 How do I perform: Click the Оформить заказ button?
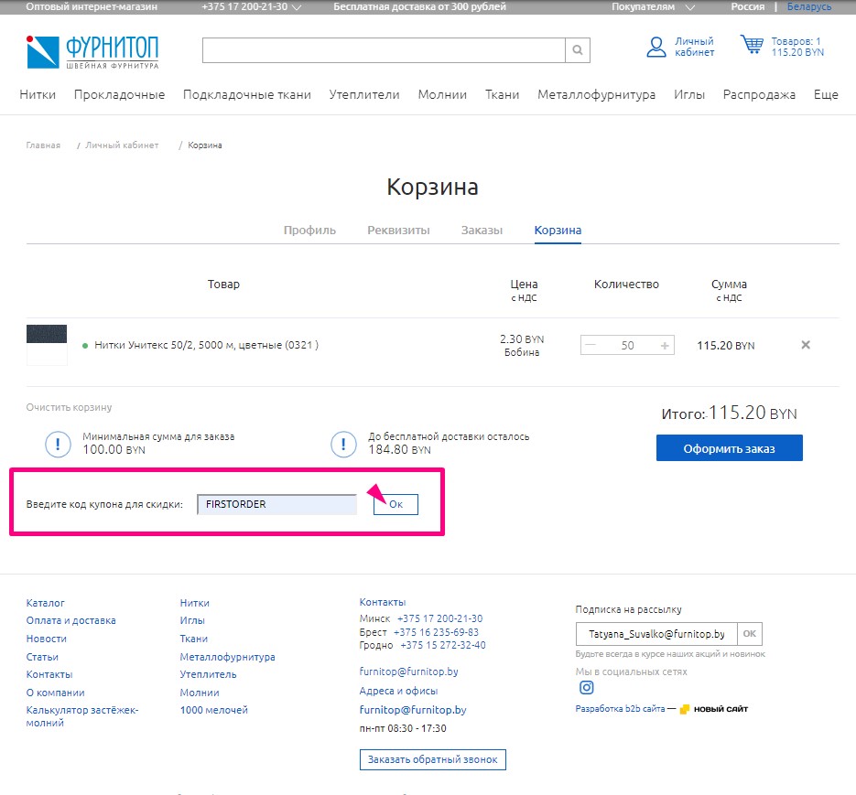point(729,447)
